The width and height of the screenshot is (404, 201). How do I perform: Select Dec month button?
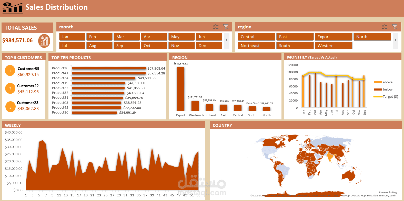[x=209, y=46]
